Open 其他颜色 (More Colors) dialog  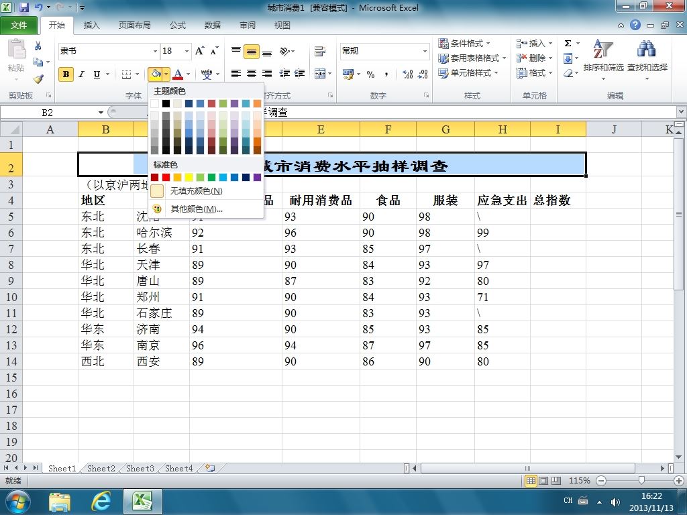pos(206,209)
